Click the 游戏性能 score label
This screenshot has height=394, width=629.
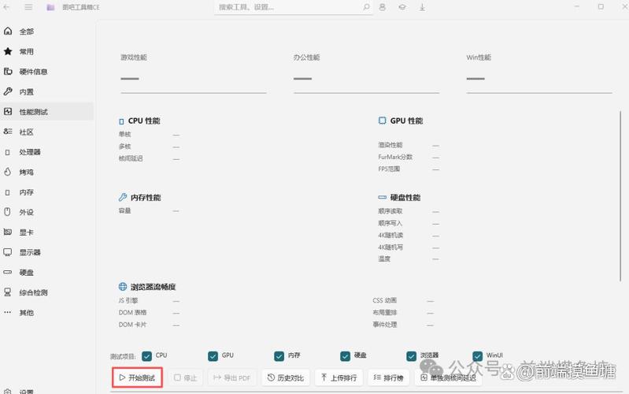click(x=134, y=58)
